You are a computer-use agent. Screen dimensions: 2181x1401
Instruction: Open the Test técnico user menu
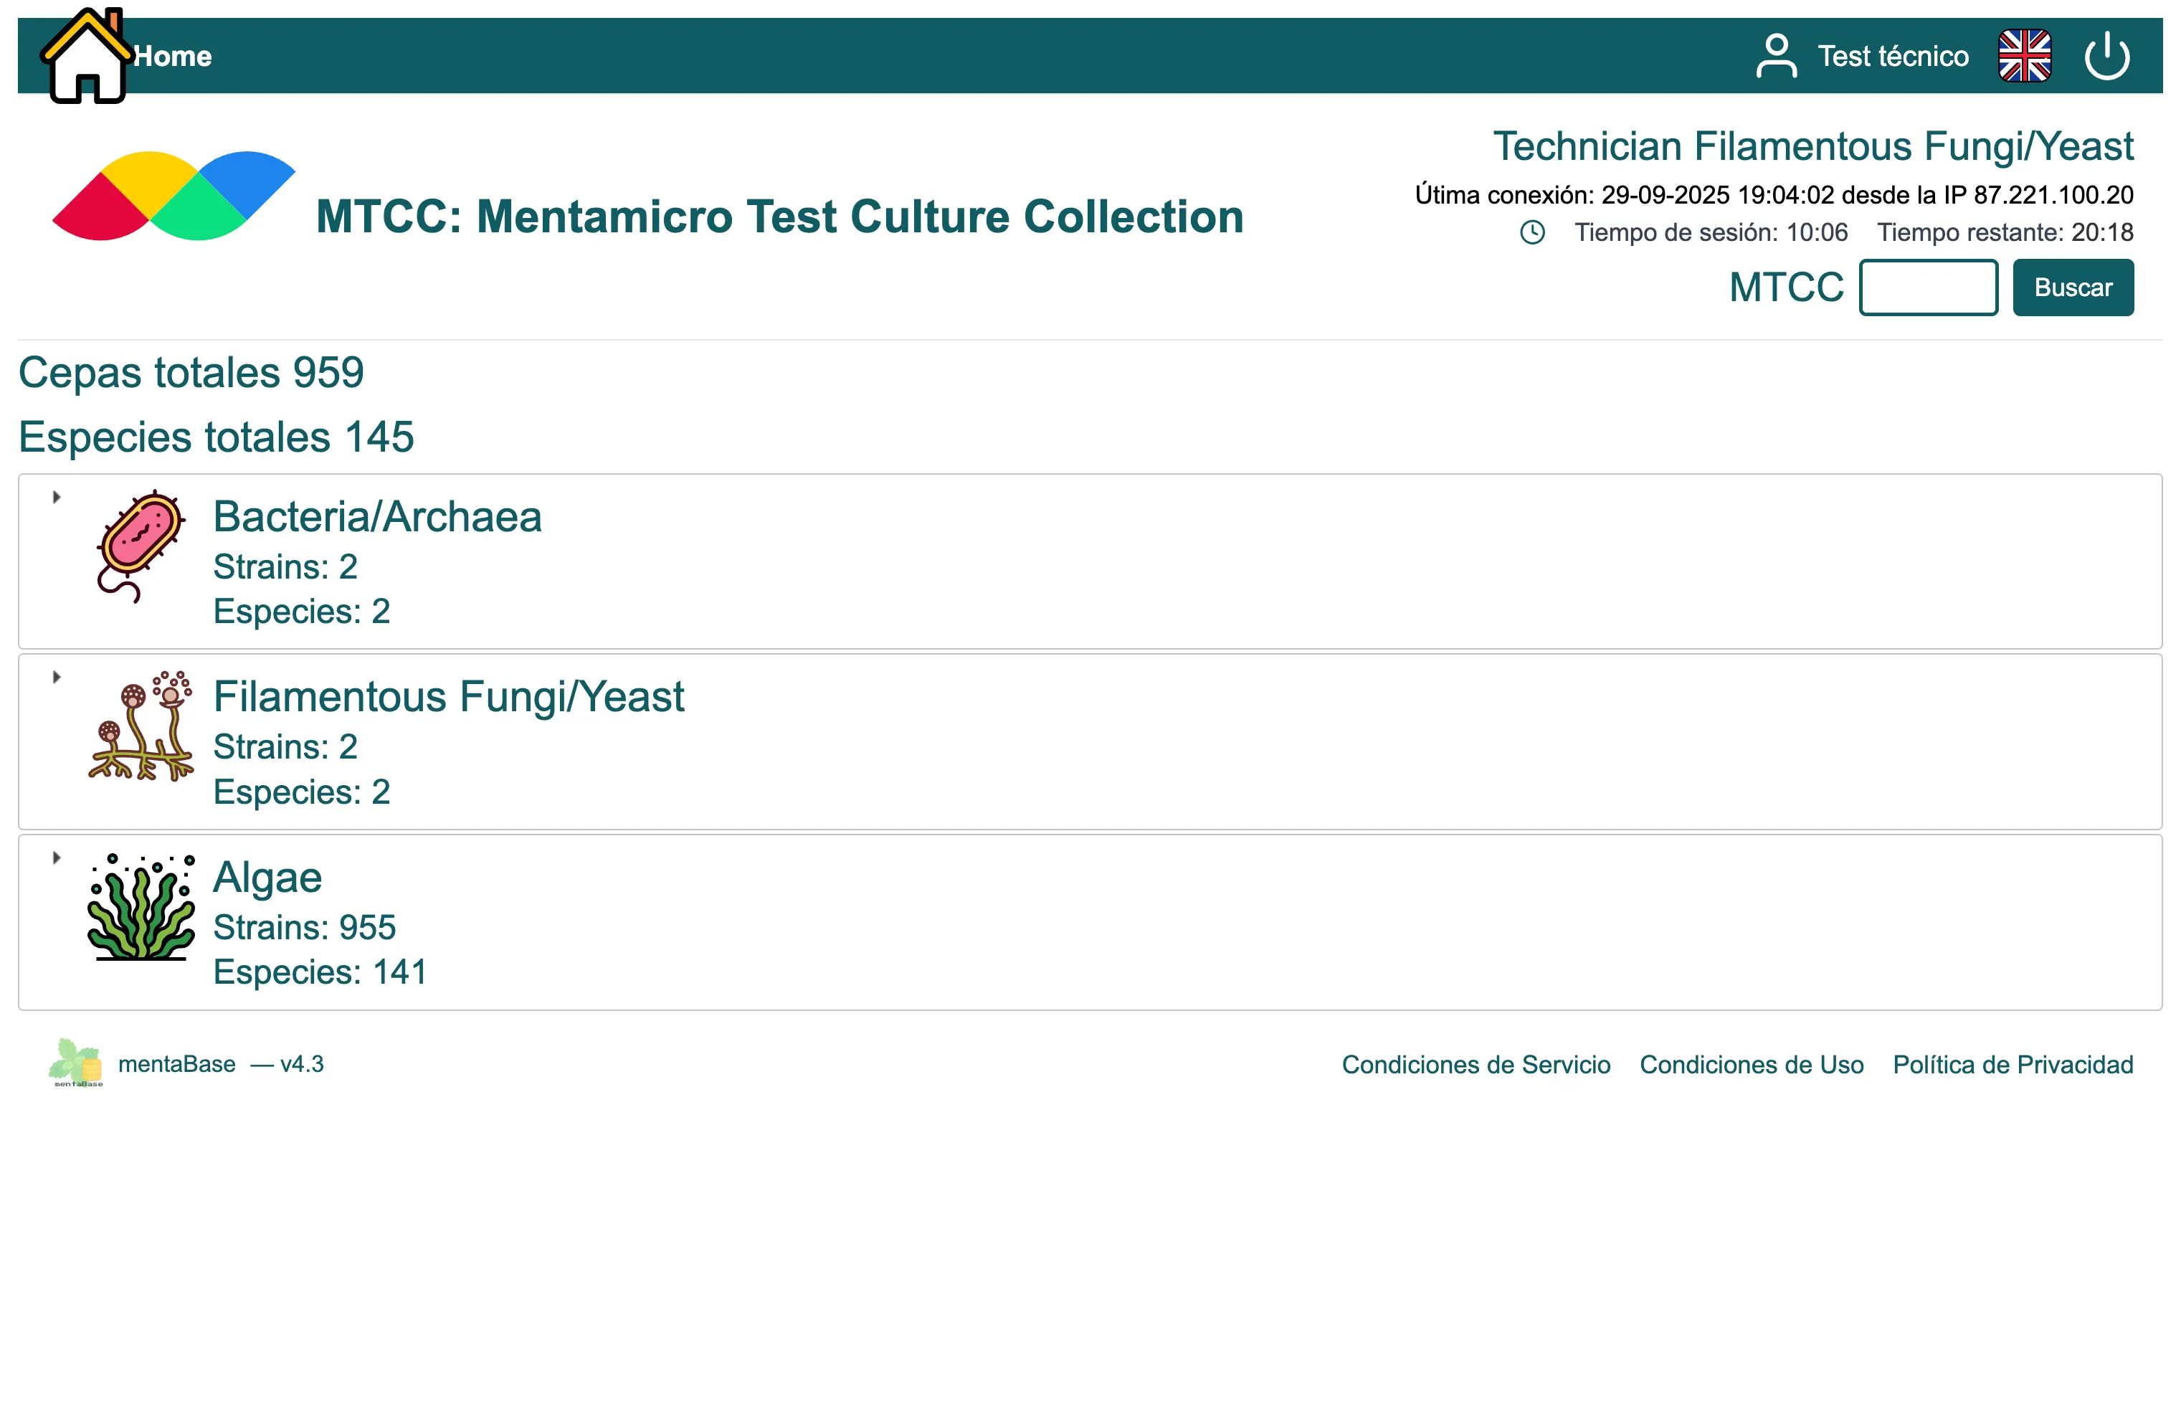pyautogui.click(x=1892, y=57)
